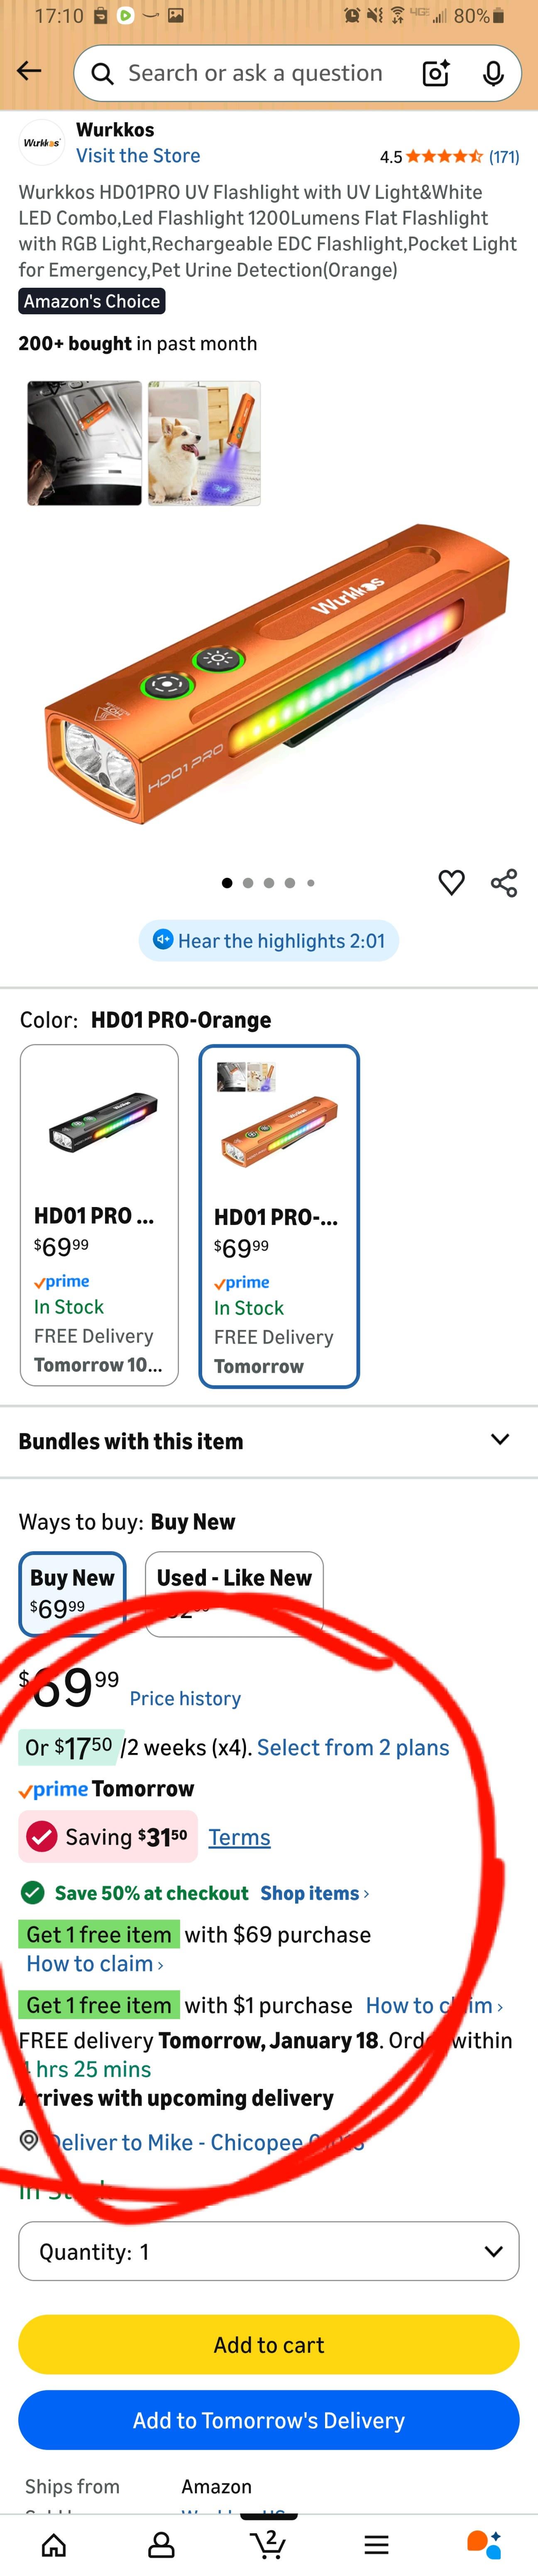
Task: Toggle the Saving $31.50 coupon checkbox
Action: [42, 1836]
